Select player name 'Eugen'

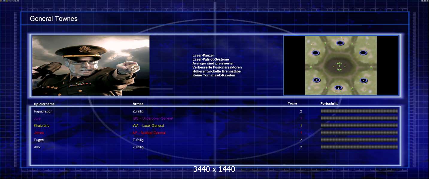[x=39, y=140]
